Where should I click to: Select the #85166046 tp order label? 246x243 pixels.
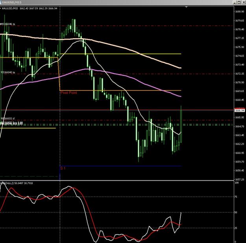tap(7, 24)
